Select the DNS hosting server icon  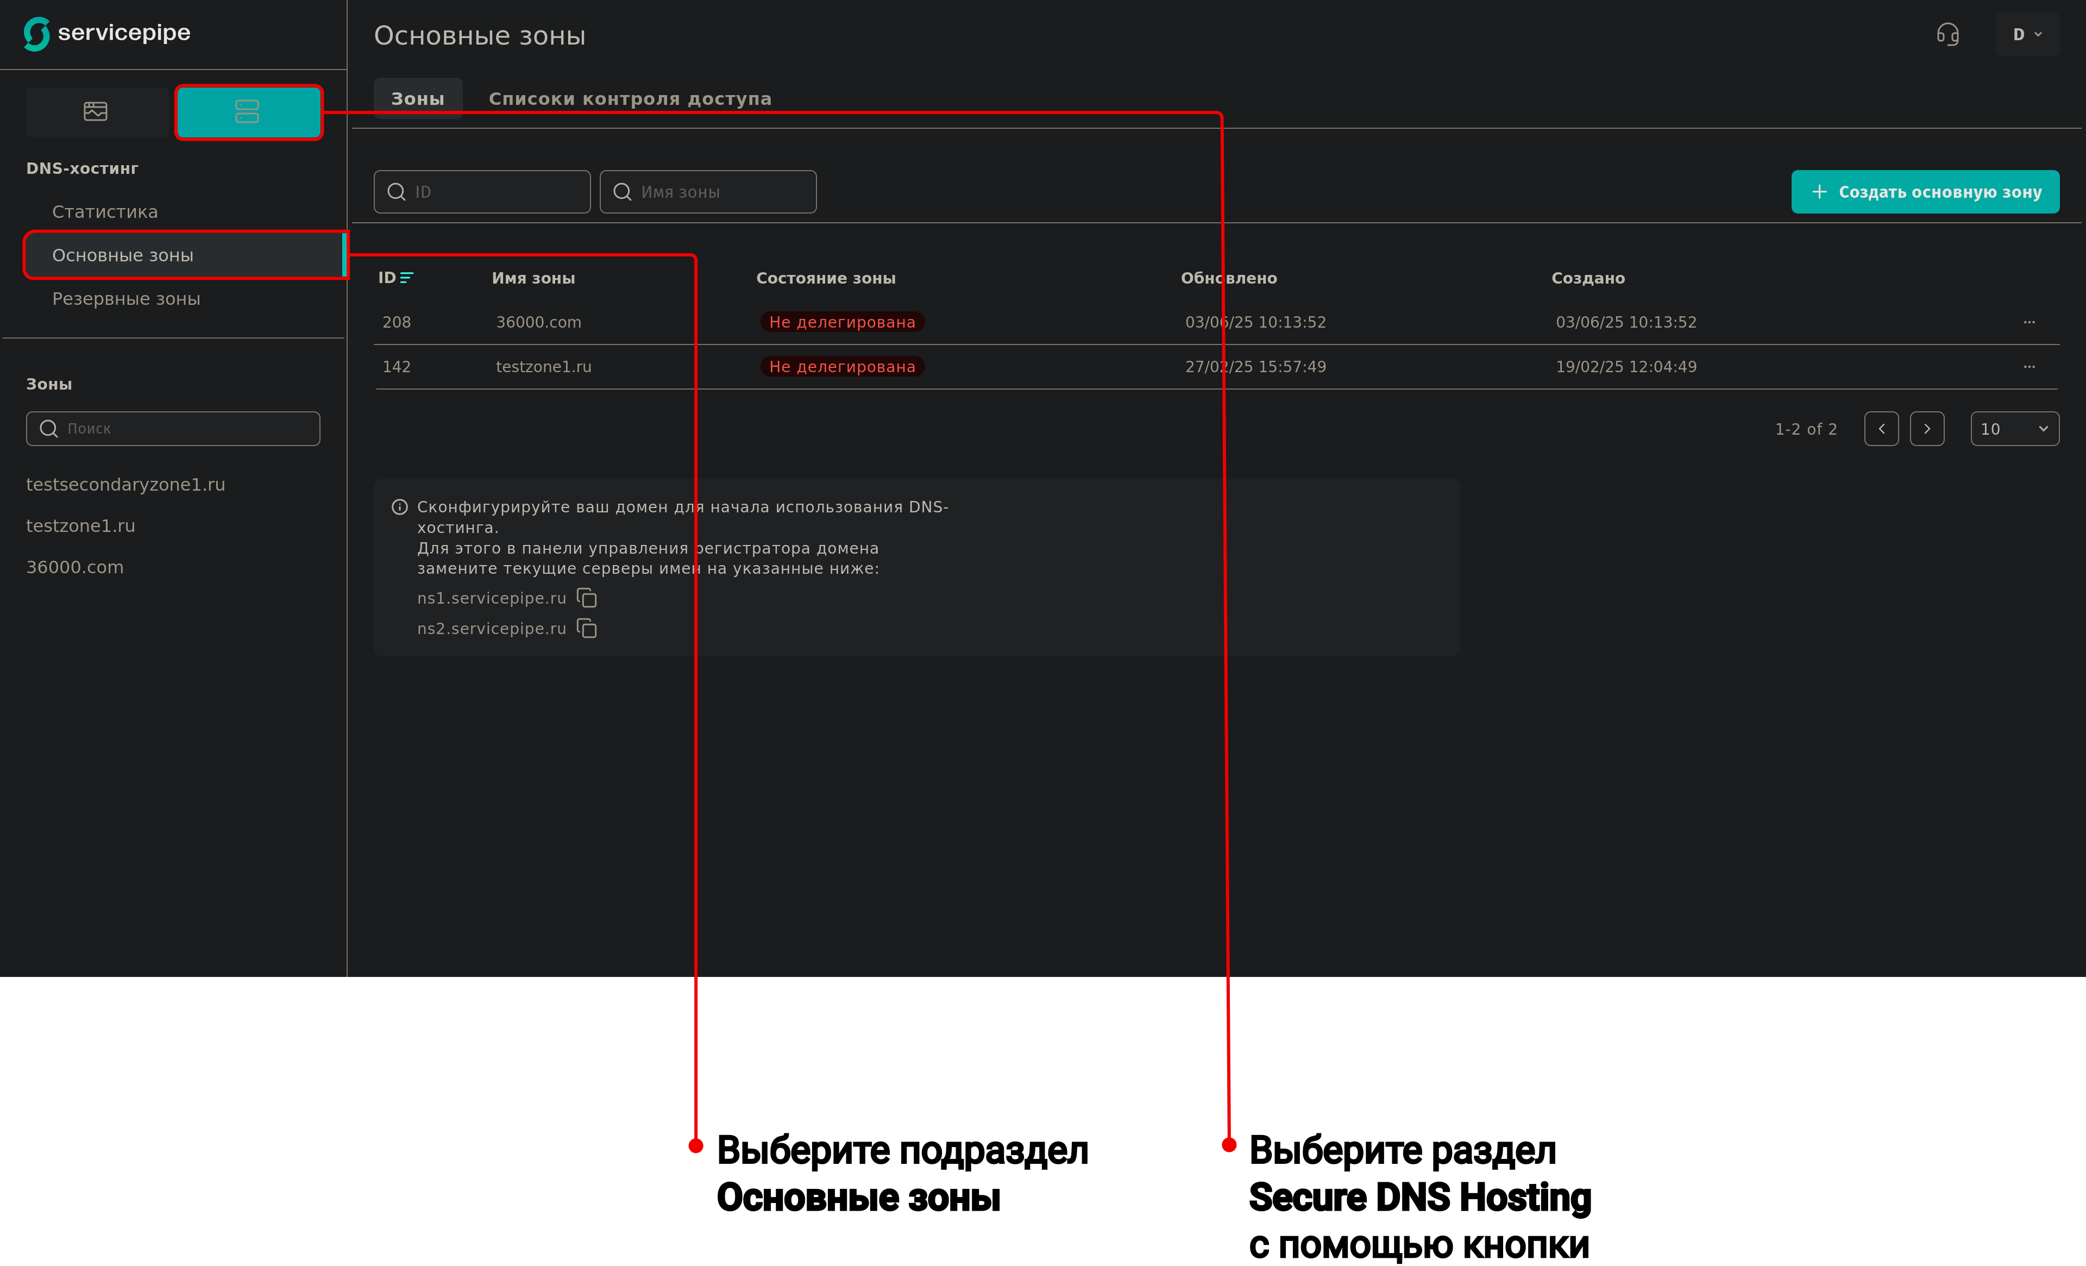coord(247,111)
